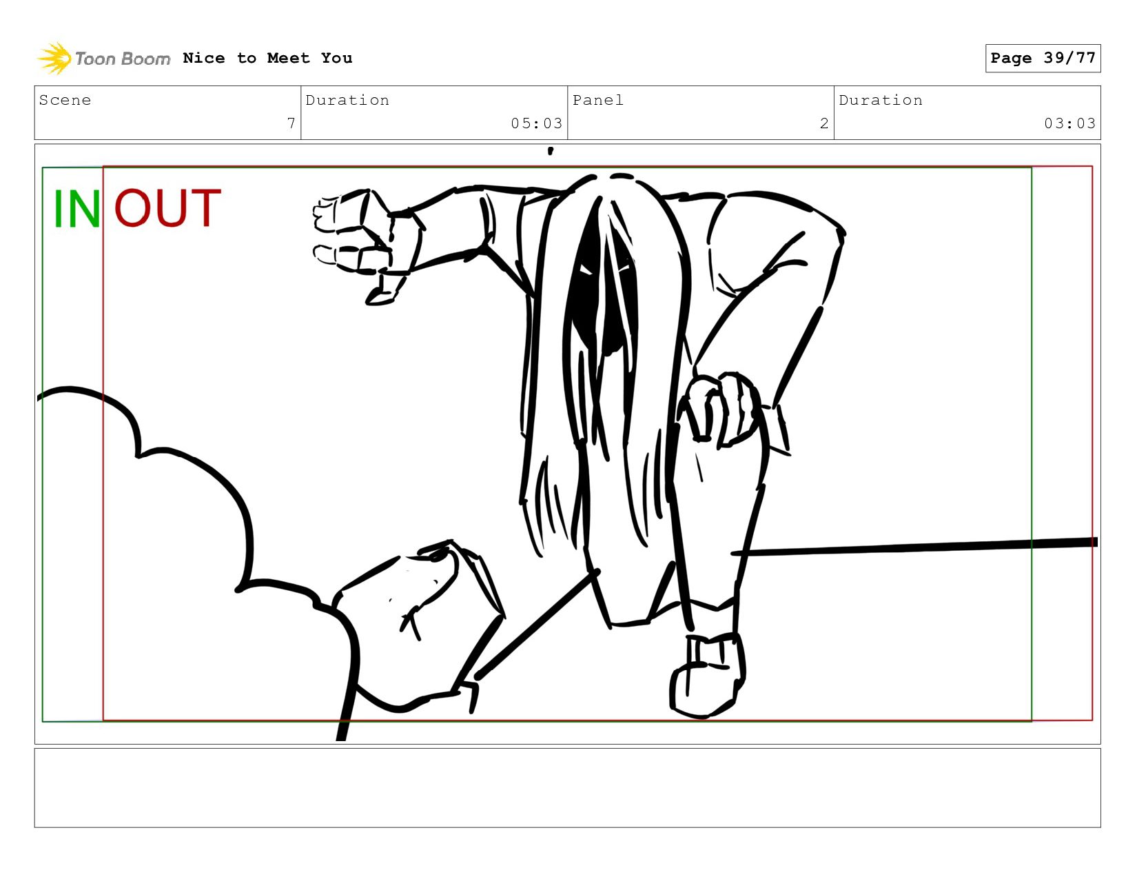Click the 'Panel' header label

[598, 100]
